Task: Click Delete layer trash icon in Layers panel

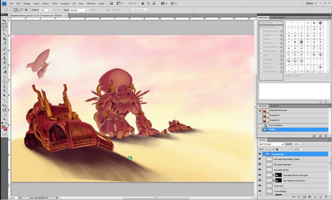Action: [x=326, y=197]
